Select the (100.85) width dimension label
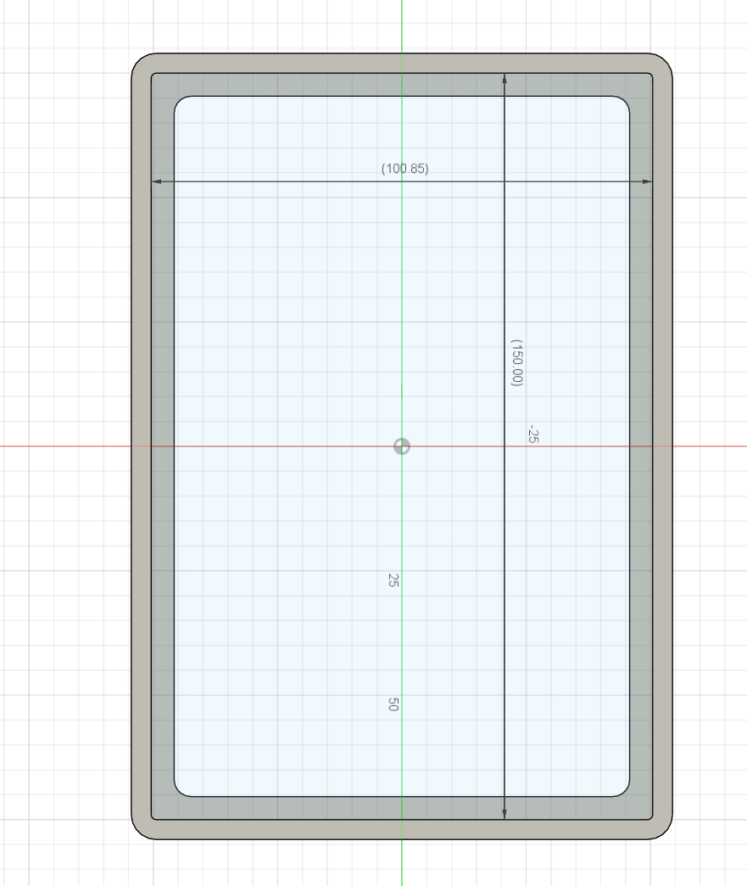 tap(404, 168)
